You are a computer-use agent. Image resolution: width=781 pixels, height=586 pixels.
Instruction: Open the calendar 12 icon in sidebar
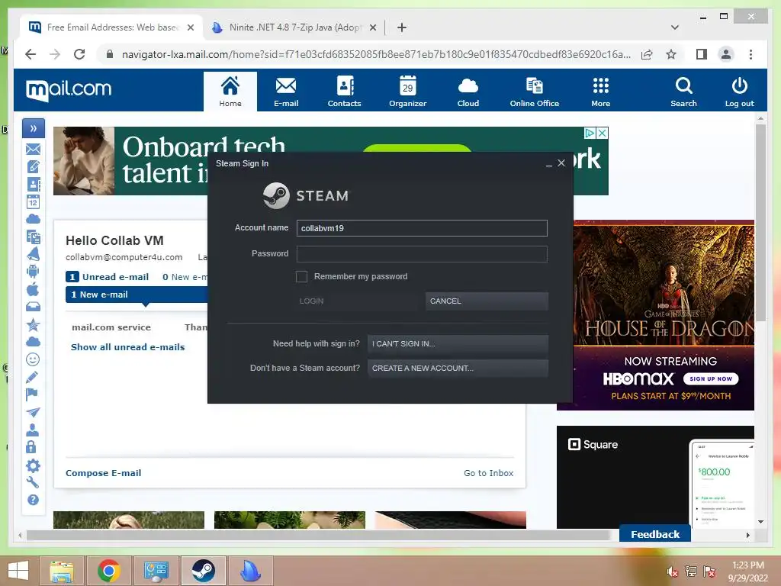pos(34,201)
